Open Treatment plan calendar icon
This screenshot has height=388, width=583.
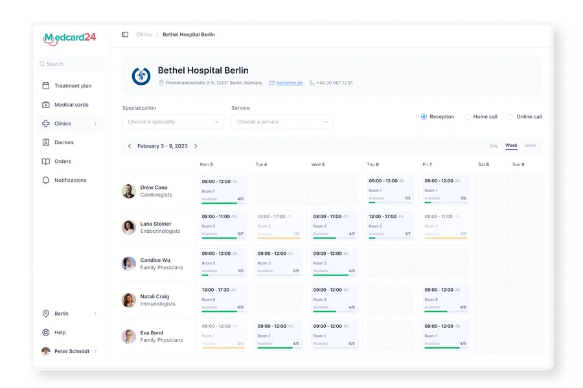pyautogui.click(x=45, y=85)
